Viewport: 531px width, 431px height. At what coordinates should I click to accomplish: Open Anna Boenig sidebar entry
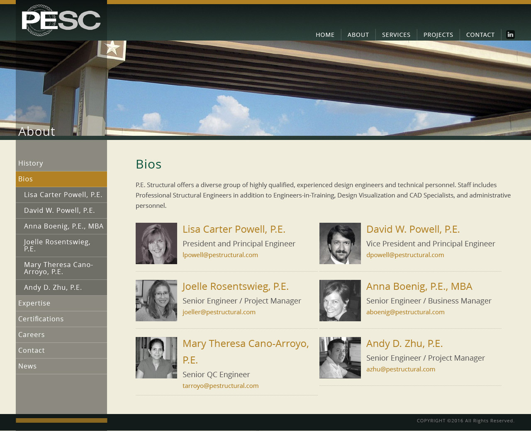click(x=61, y=226)
